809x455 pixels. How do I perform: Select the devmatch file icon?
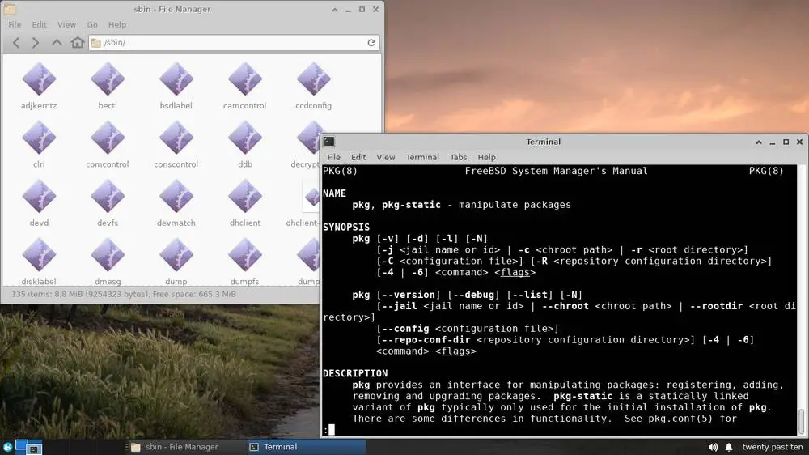click(x=176, y=196)
